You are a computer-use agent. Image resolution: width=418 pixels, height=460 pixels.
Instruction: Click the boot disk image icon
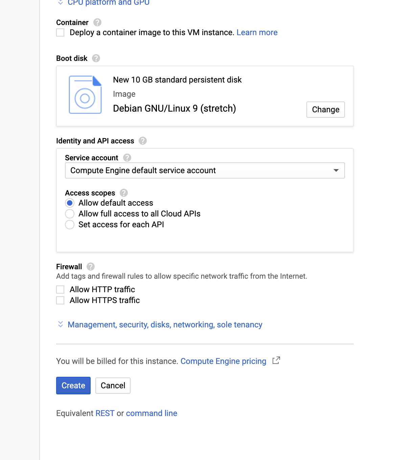tap(85, 95)
